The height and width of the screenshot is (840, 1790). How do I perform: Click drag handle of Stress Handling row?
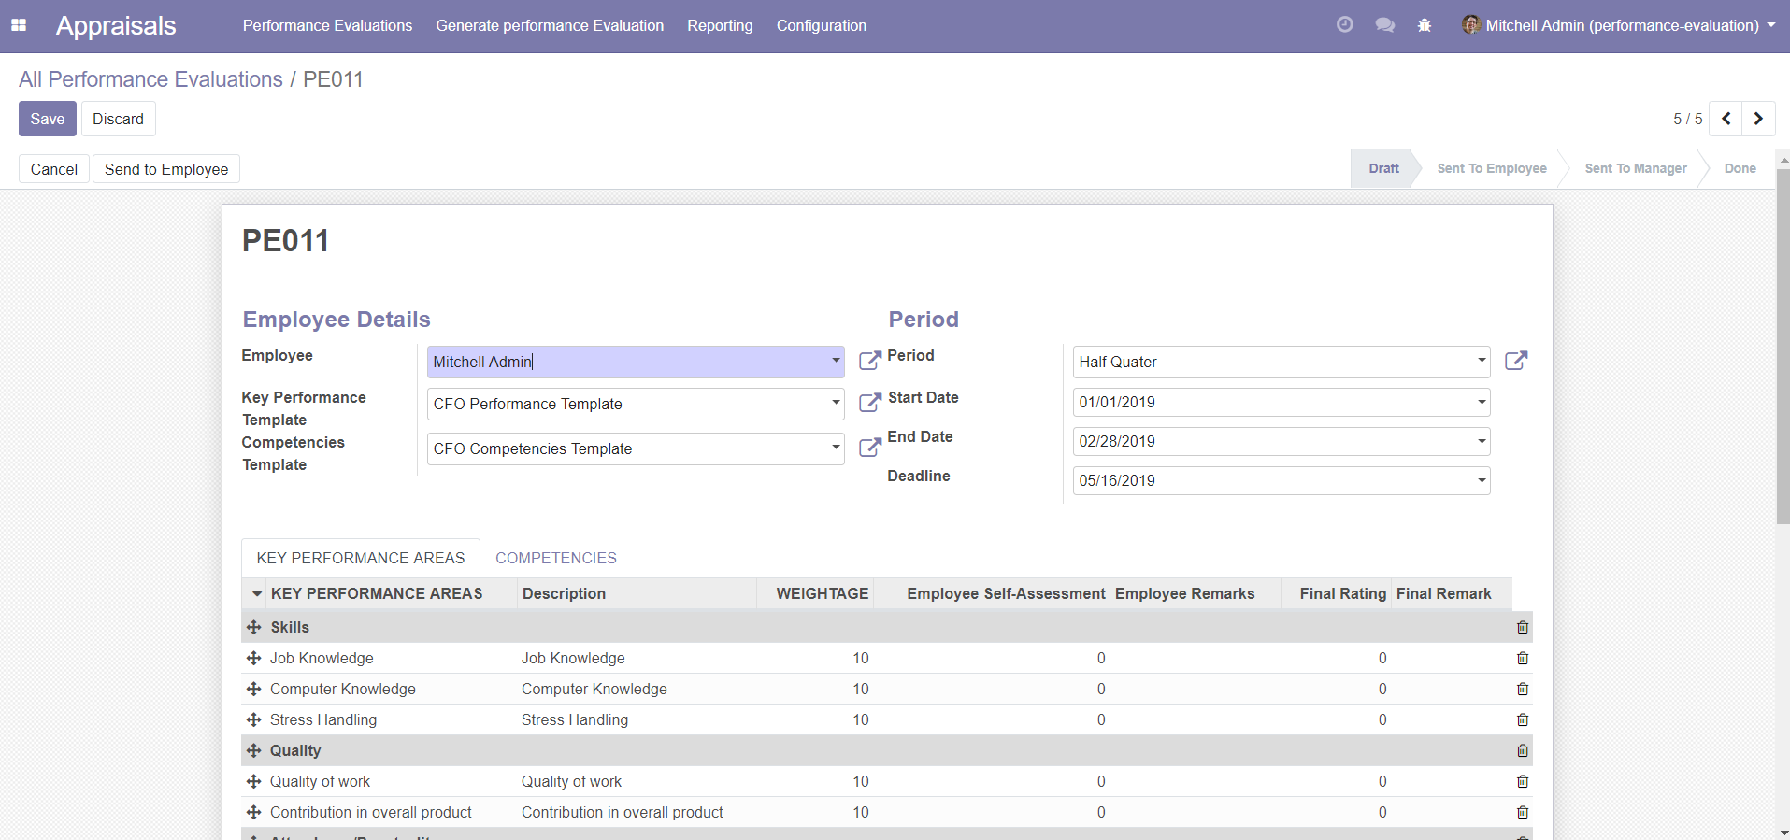pos(253,719)
